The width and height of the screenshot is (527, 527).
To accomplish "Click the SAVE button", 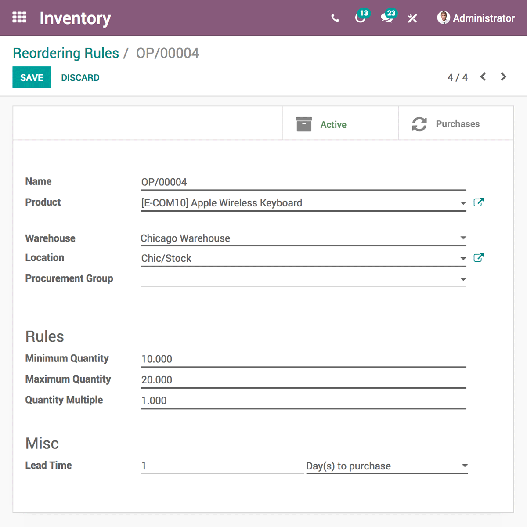I will tap(31, 77).
